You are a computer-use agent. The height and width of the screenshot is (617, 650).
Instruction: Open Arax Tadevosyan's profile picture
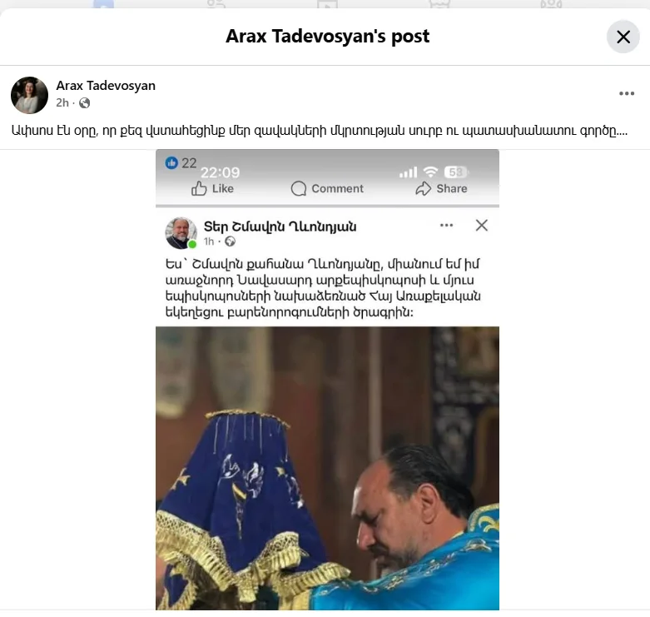click(29, 95)
